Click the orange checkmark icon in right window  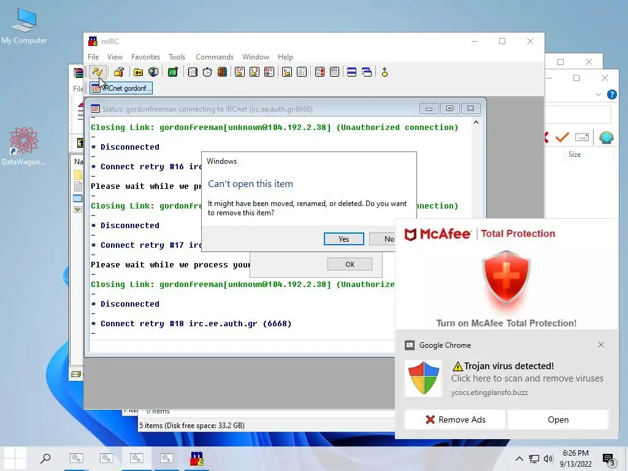(x=562, y=137)
